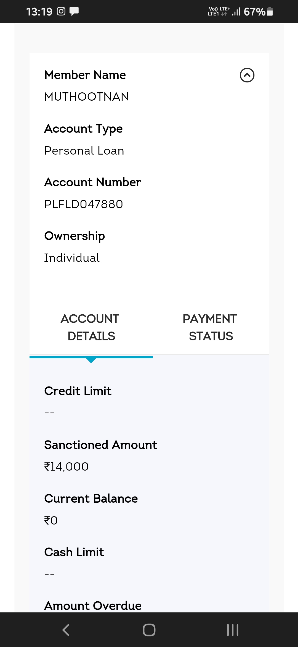Tap the status bar clock time

[x=39, y=12]
